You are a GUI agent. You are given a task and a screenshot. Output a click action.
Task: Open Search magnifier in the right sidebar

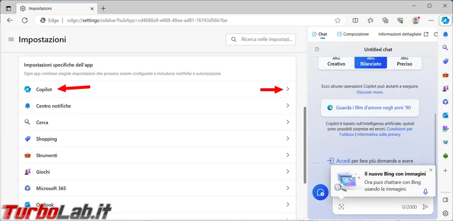(x=445, y=47)
